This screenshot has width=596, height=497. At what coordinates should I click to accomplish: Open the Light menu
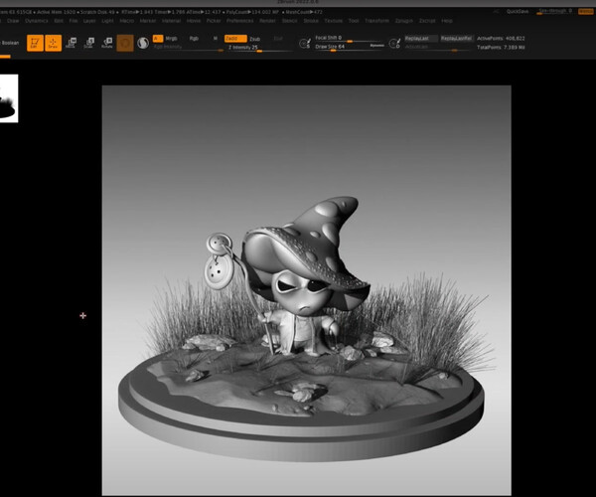(107, 21)
